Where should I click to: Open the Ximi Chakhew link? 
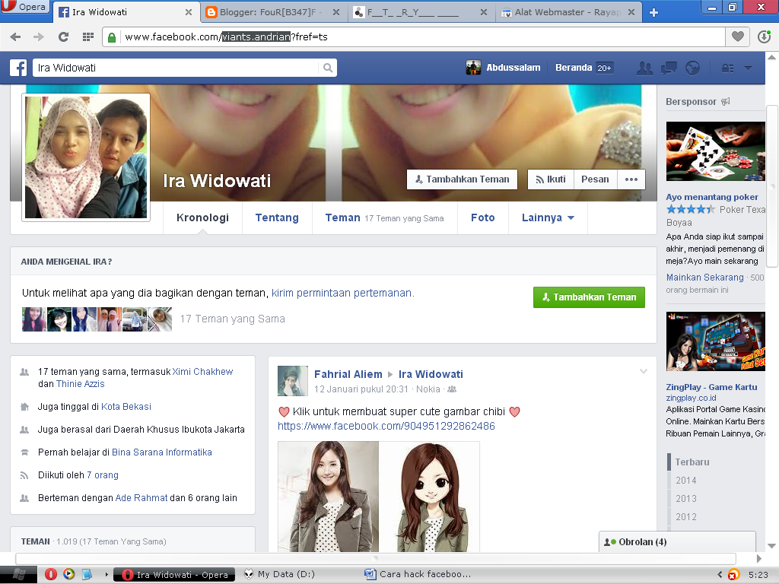click(202, 371)
